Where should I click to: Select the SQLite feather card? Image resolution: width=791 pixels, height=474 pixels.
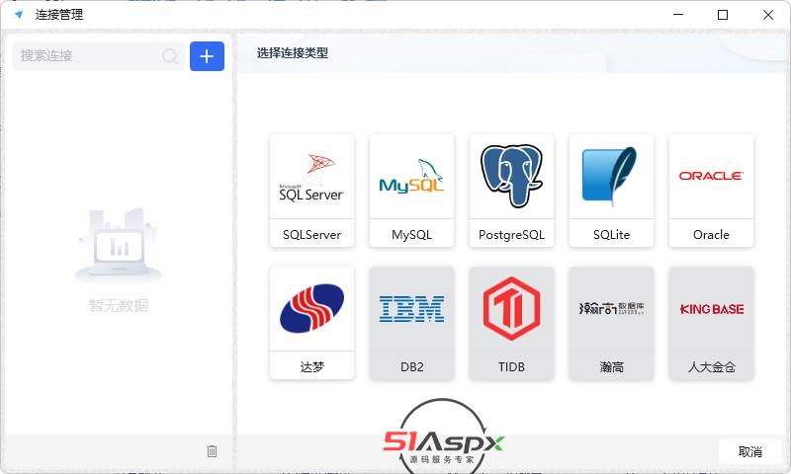[x=611, y=191]
